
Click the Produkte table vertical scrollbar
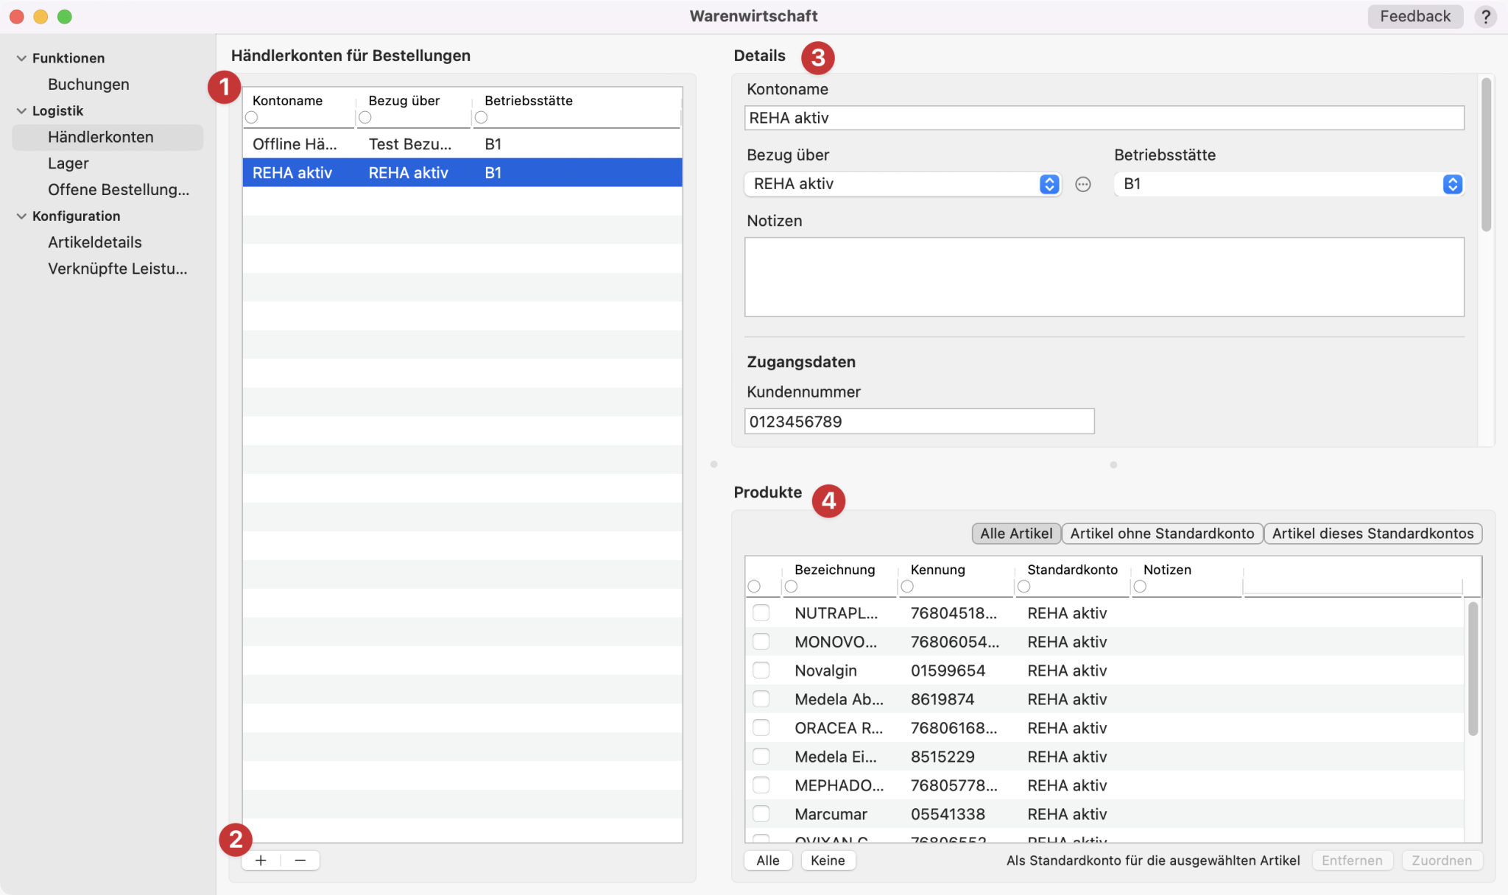(x=1473, y=668)
